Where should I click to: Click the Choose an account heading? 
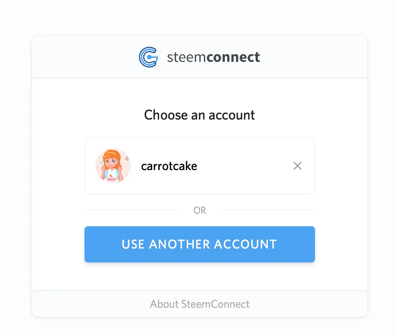click(x=199, y=115)
